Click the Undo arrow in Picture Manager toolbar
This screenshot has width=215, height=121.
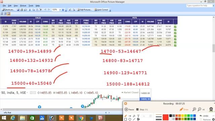point(45,10)
